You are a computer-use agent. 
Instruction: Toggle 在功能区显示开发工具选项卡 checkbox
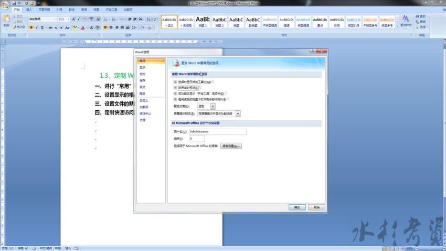point(175,93)
